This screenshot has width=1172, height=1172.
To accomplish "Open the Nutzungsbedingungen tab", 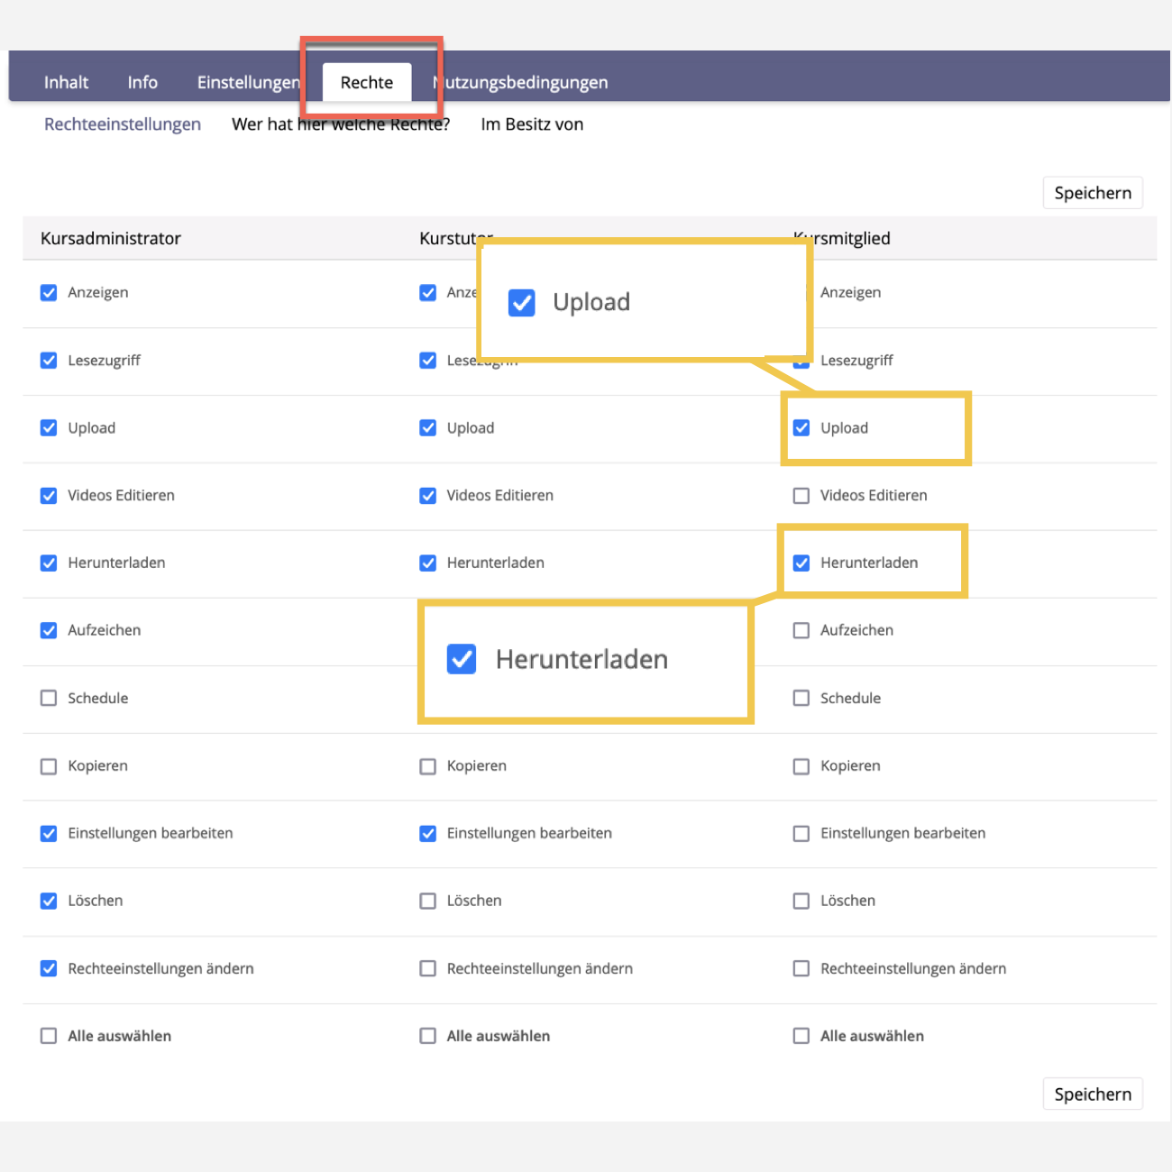I will click(523, 82).
